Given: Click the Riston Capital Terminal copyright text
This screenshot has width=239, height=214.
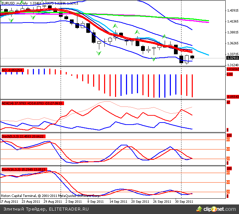Looking at the screenshot, I should click(x=50, y=196).
